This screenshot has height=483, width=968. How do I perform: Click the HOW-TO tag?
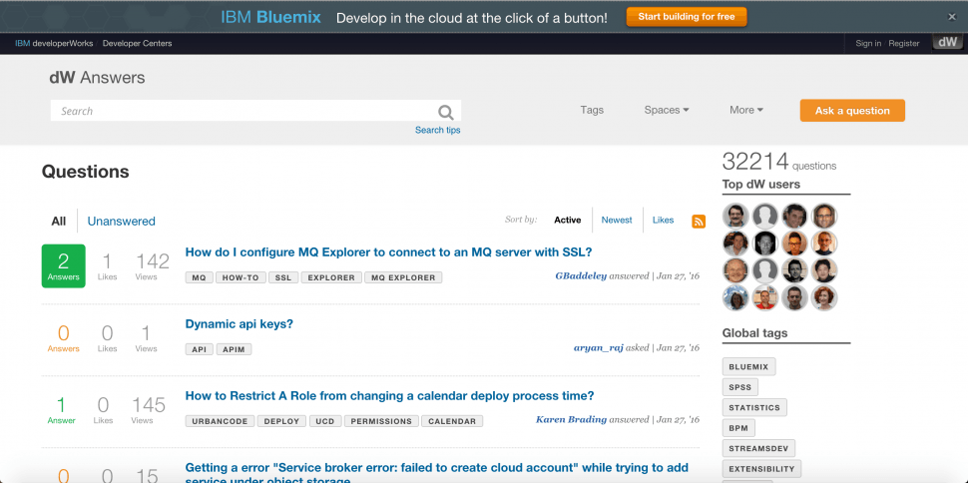[x=241, y=278]
